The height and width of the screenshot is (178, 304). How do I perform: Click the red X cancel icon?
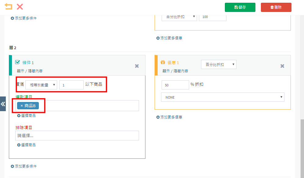tap(20, 7)
